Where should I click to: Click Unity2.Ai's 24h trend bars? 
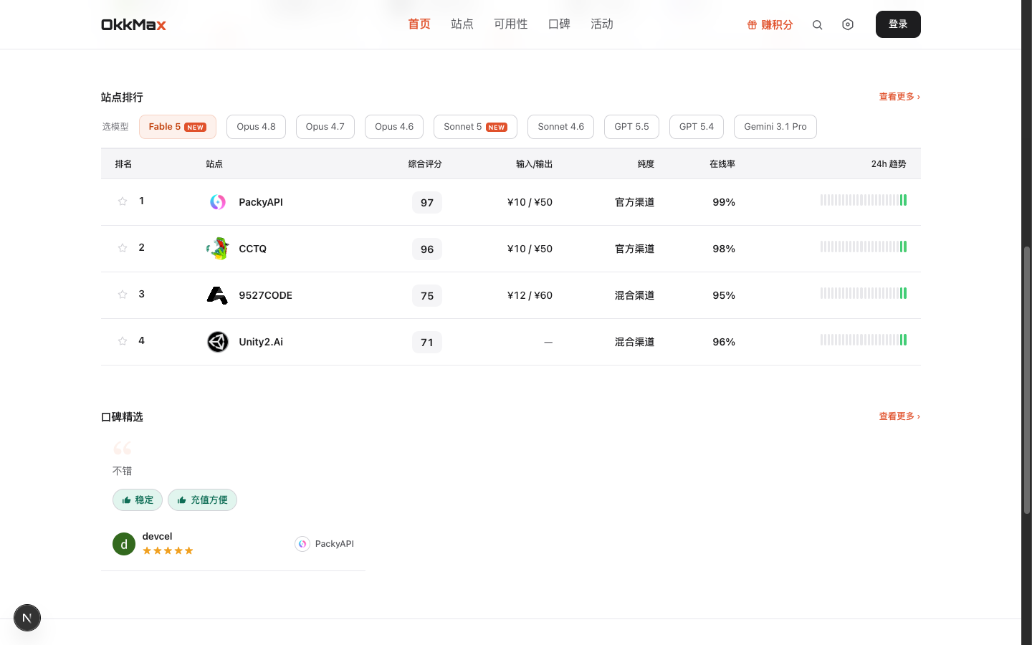[864, 340]
